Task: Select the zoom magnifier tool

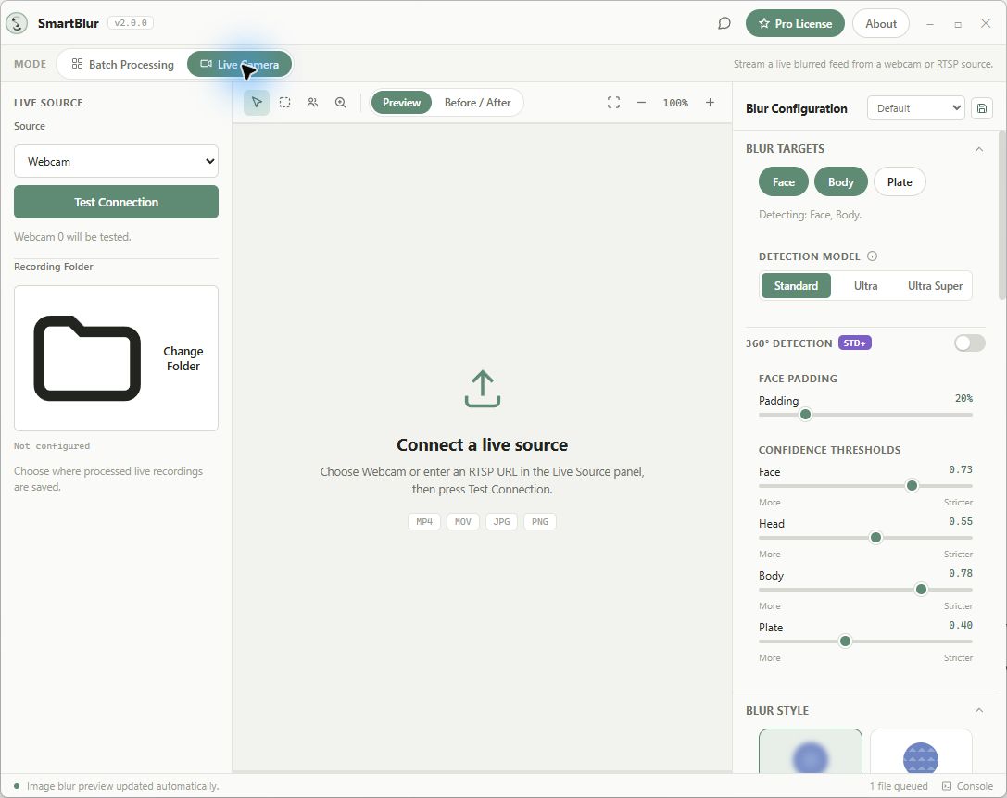Action: [340, 103]
